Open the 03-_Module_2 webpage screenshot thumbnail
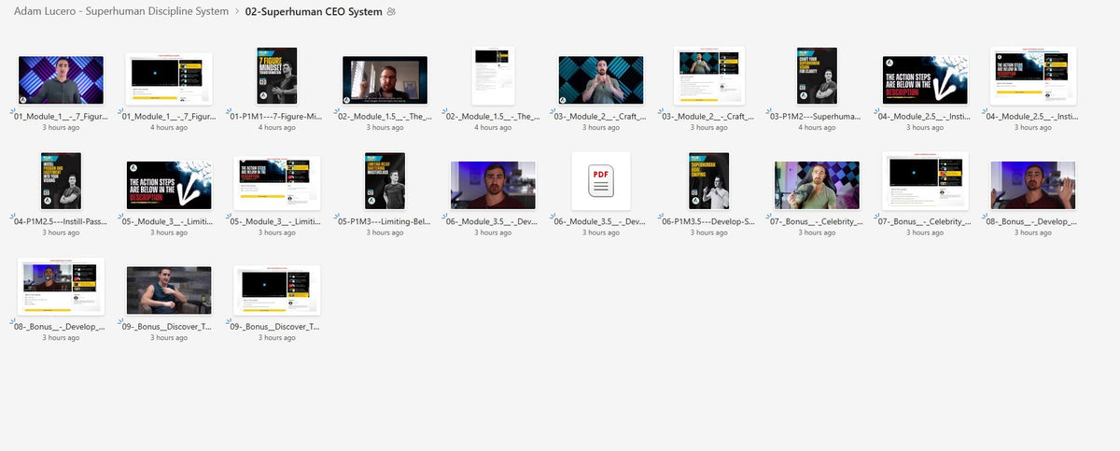Screen dimensions: 1120x451 [x=709, y=76]
